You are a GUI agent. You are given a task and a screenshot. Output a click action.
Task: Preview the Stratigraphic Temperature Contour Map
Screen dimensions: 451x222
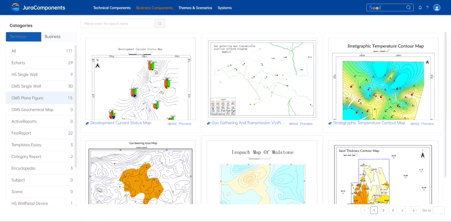(428, 124)
